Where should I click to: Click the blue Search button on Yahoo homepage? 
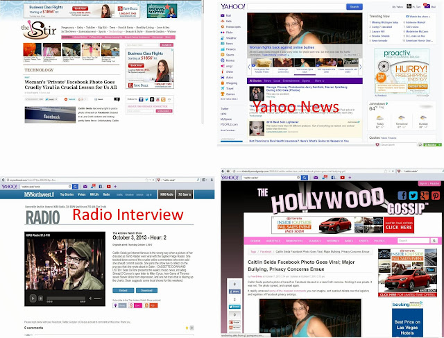pyautogui.click(x=355, y=6)
